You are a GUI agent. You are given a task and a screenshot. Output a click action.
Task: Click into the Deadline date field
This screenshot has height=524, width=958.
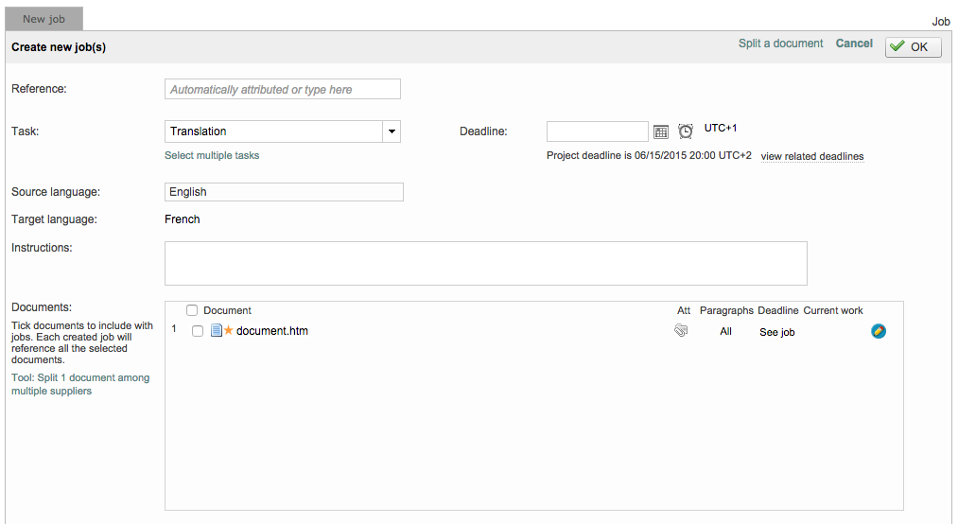597,131
